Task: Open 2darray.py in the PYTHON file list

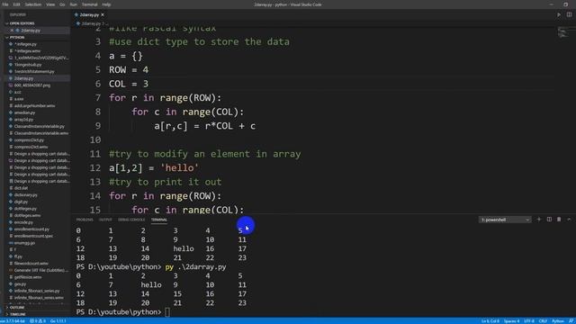Action: click(24, 78)
